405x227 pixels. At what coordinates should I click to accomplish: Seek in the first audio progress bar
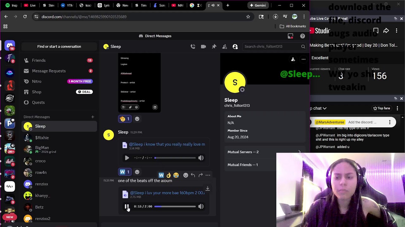(175, 158)
